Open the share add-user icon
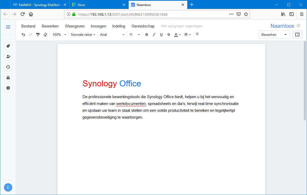Image resolution: width=307 pixels, height=195 pixels. (8, 57)
